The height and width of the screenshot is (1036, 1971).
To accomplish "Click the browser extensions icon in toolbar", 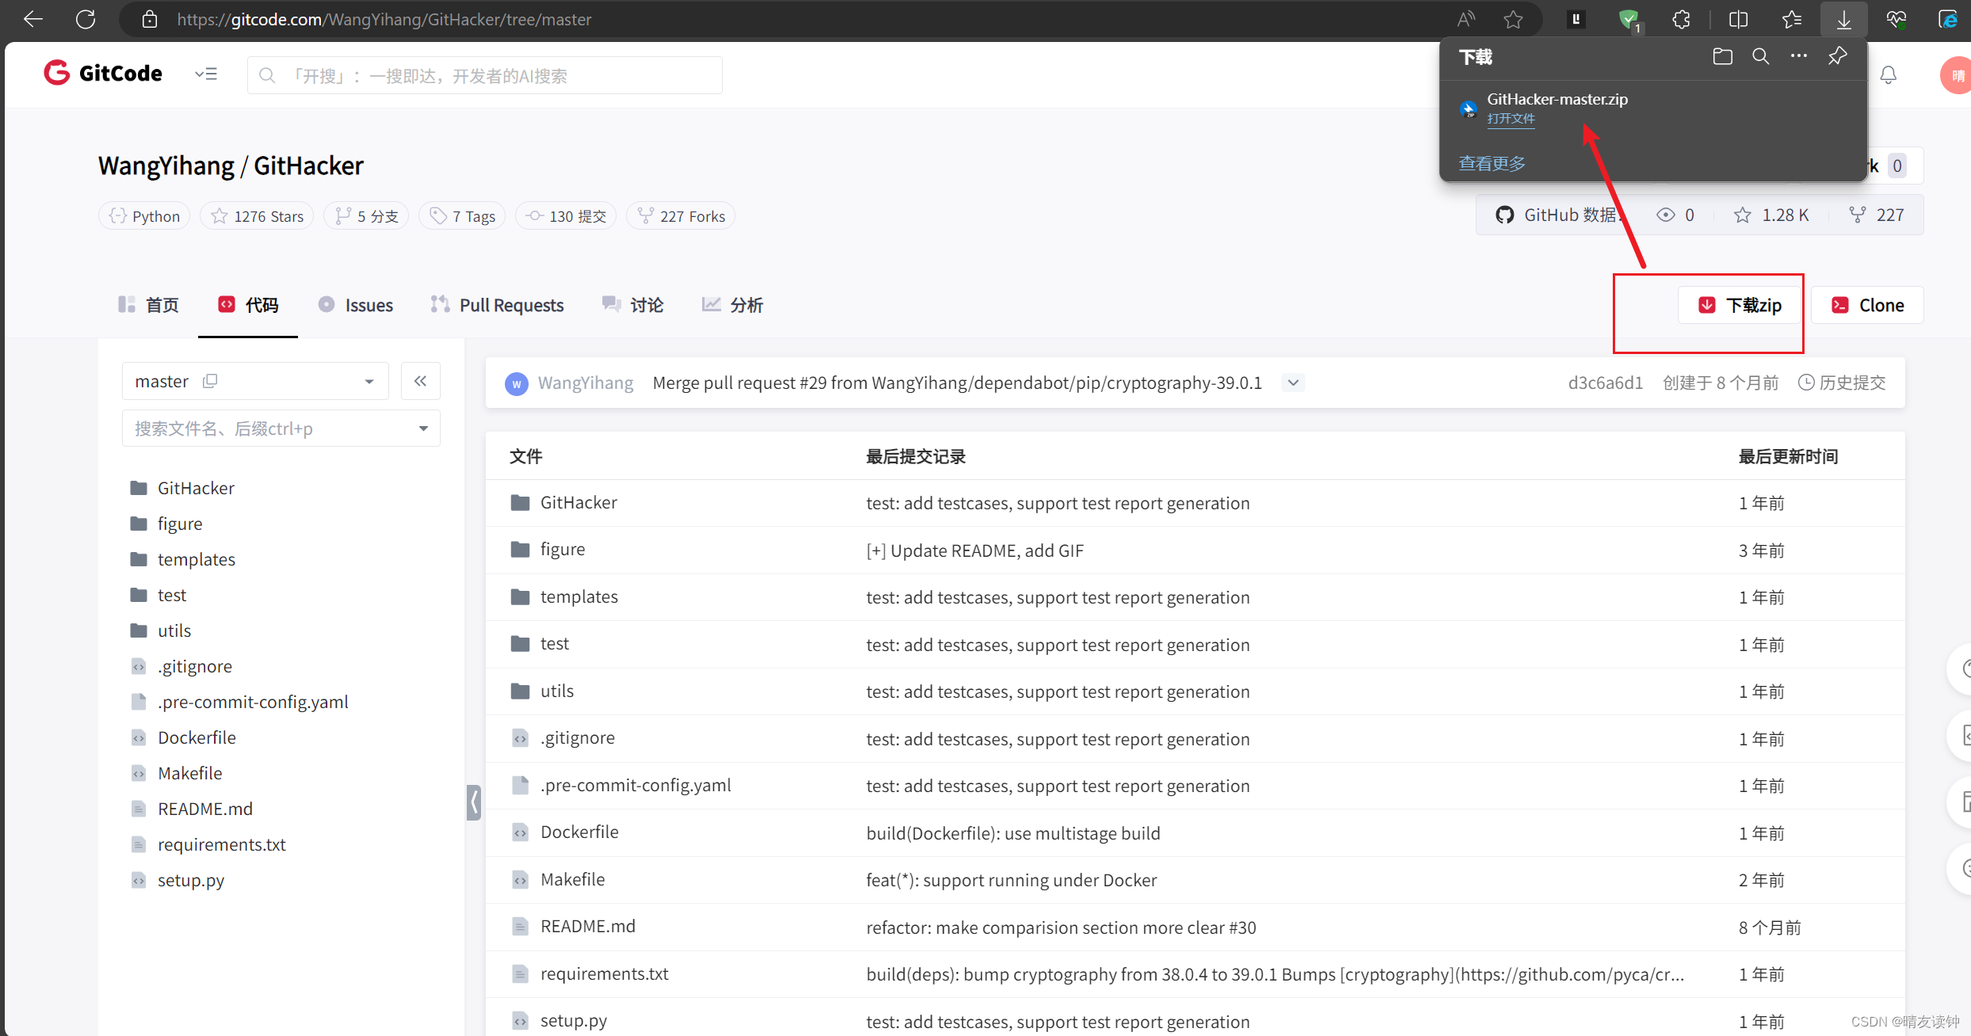I will pos(1682,20).
